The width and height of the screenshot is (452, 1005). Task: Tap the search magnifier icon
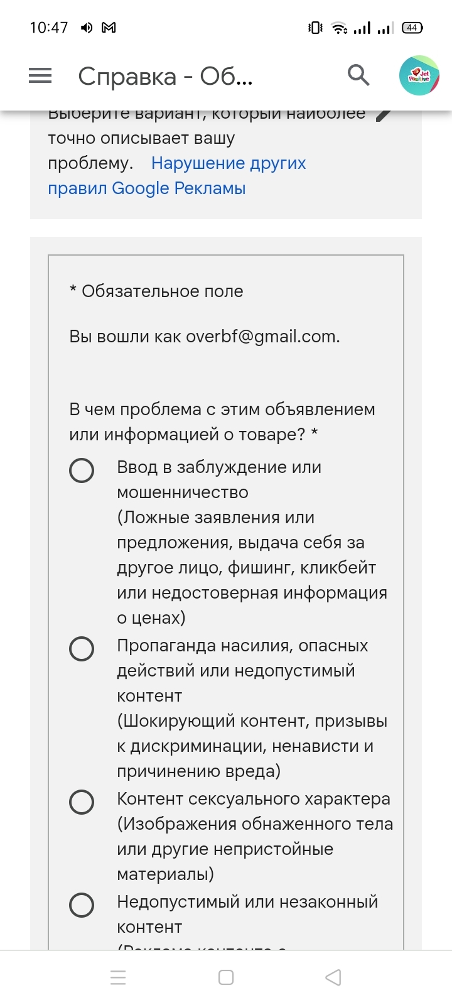(358, 75)
